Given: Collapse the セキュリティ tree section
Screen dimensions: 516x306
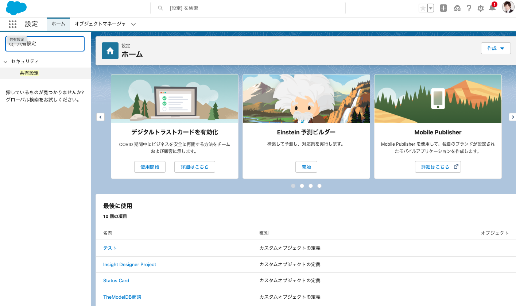Looking at the screenshot, I should [x=5, y=62].
